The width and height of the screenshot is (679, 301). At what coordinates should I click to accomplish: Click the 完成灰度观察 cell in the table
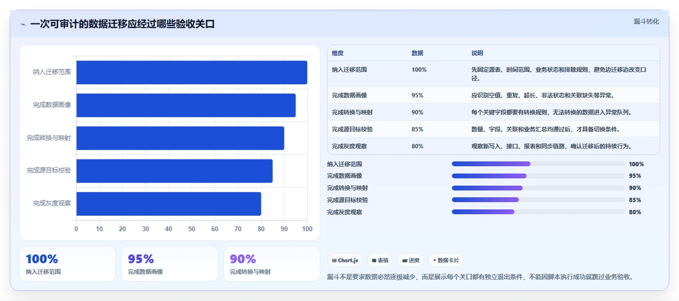pyautogui.click(x=349, y=146)
